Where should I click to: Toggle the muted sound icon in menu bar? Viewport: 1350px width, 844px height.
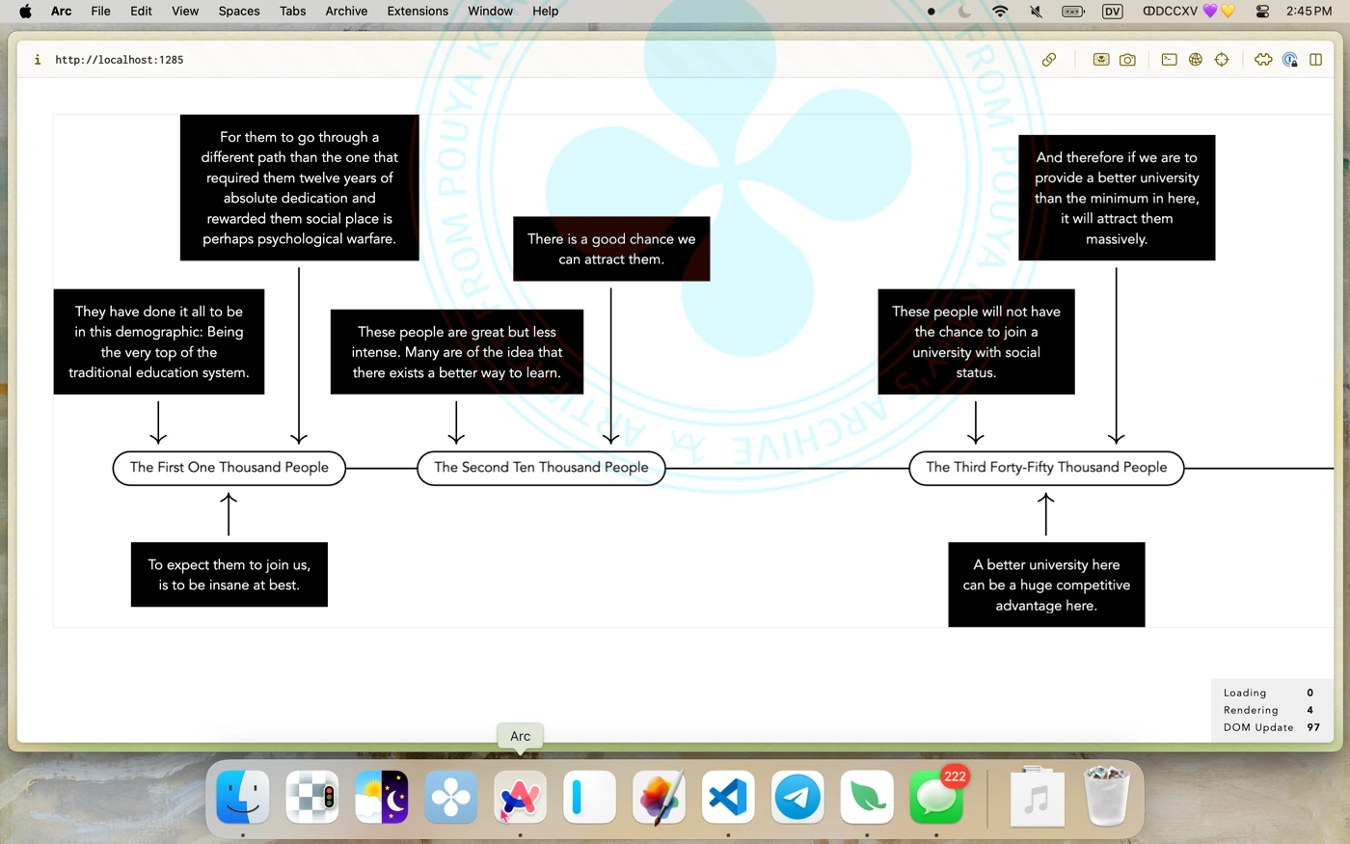1036,12
